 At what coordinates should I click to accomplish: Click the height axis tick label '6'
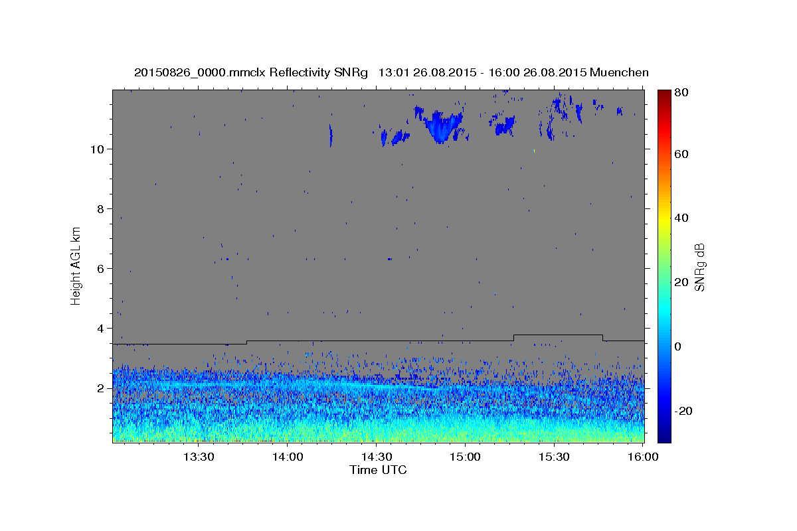[102, 268]
